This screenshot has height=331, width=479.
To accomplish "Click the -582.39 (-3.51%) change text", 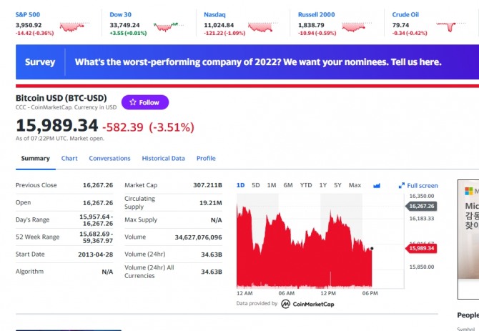I will tap(148, 127).
